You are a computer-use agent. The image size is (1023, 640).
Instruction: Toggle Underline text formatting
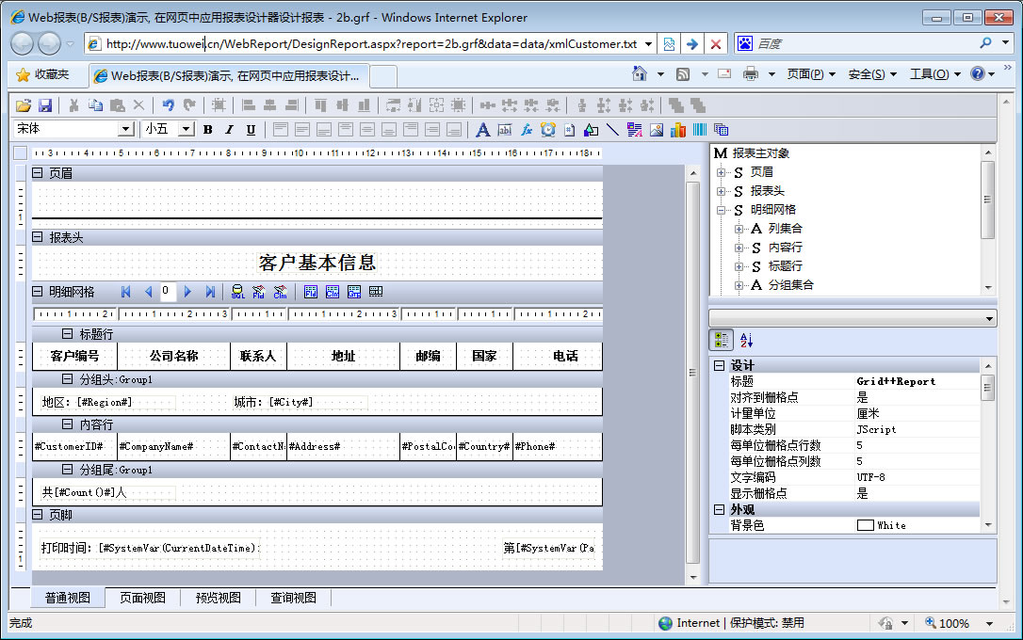[x=251, y=130]
